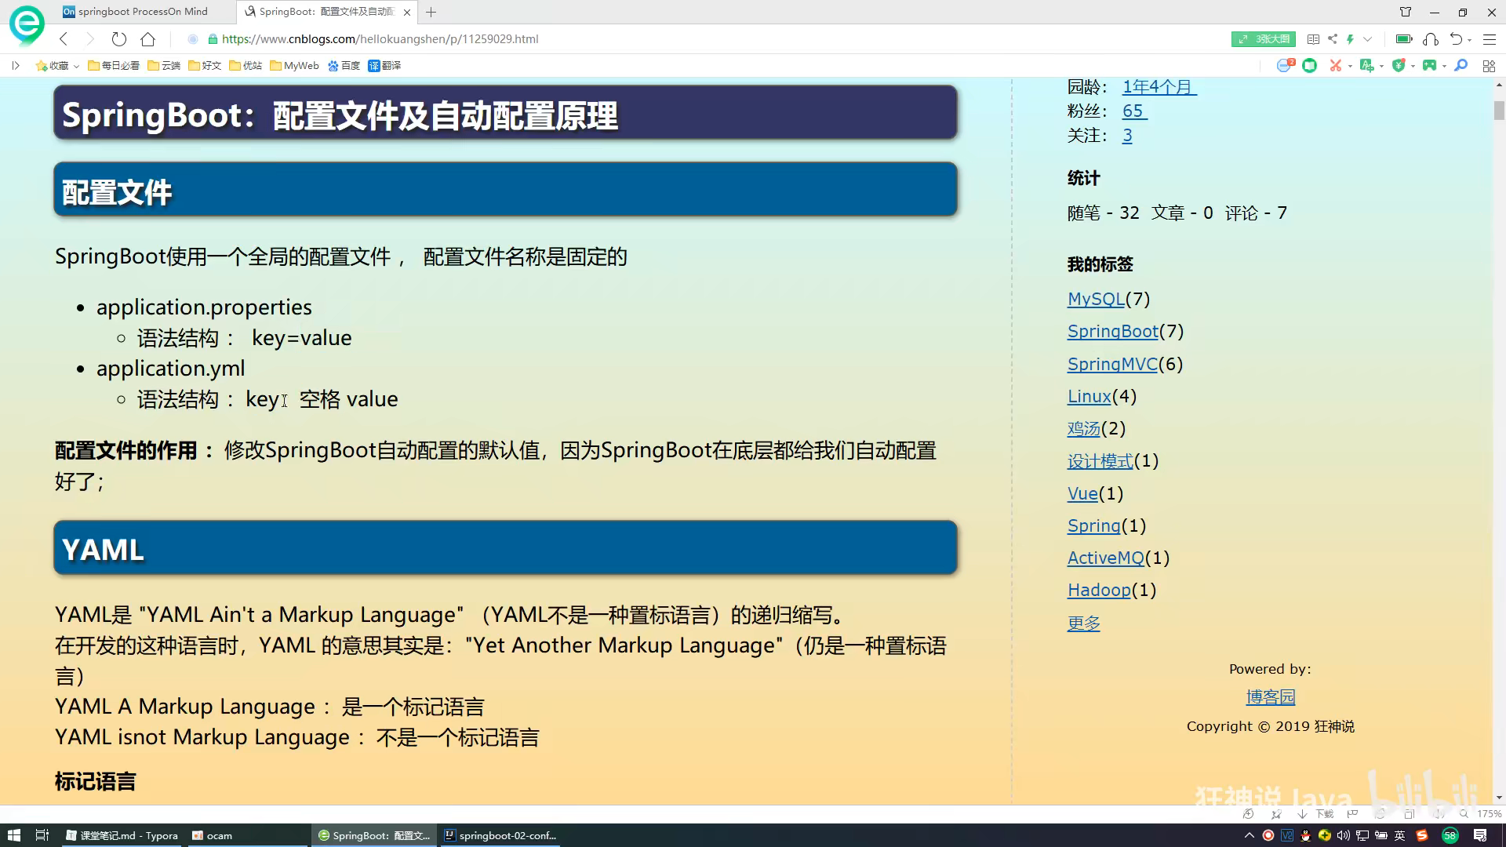Screen dimensions: 1506x847
Task: Open the green gamepad games icon
Action: tap(1429, 66)
